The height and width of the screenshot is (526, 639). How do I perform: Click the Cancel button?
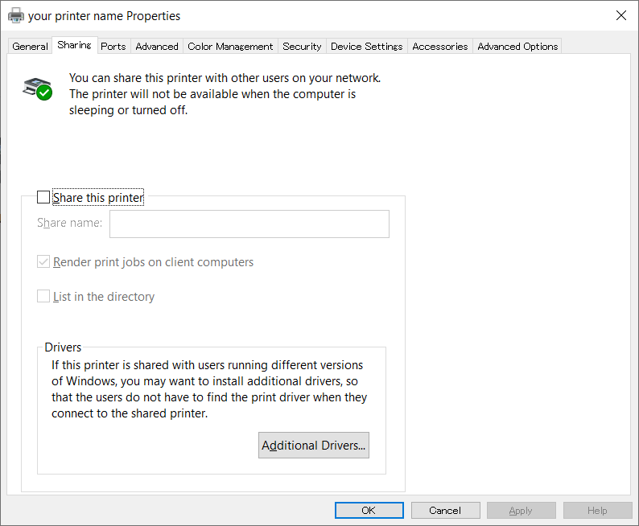click(445, 511)
